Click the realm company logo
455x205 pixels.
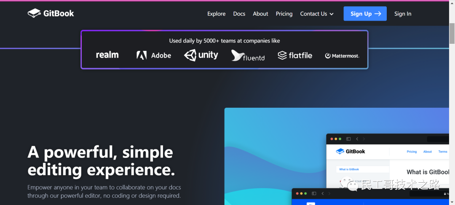(x=107, y=55)
